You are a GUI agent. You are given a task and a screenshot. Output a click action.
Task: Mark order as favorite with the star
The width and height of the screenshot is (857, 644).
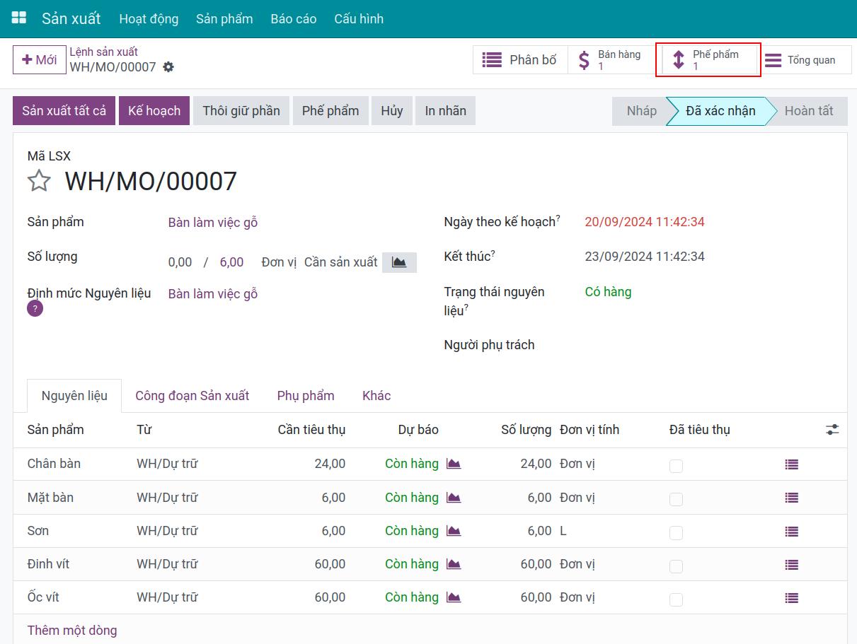[x=39, y=181]
